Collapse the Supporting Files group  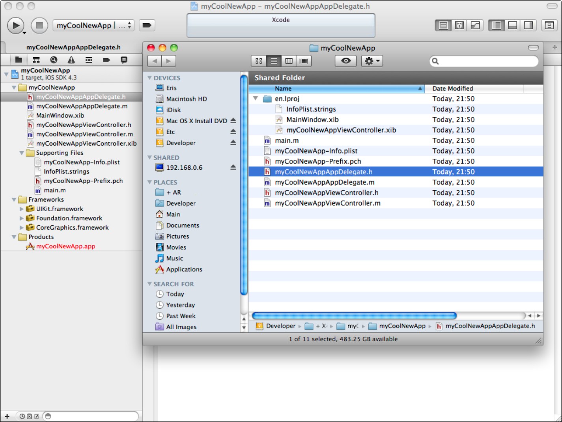coord(22,153)
